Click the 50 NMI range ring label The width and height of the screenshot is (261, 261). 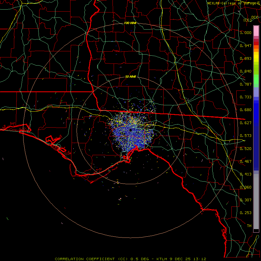tap(131, 77)
